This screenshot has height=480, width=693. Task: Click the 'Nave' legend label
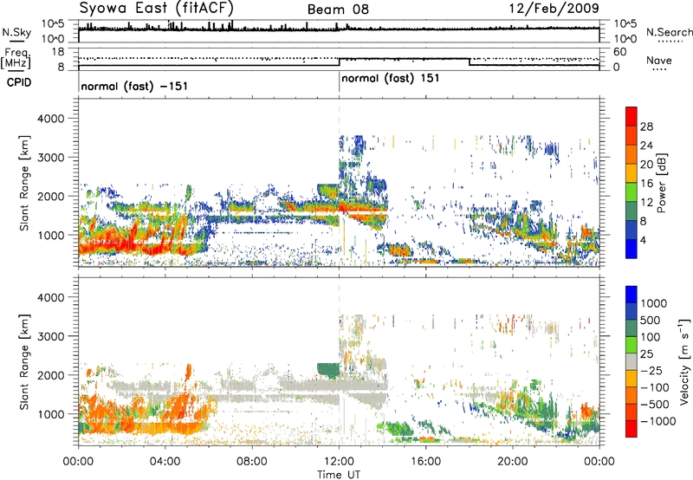[x=659, y=61]
